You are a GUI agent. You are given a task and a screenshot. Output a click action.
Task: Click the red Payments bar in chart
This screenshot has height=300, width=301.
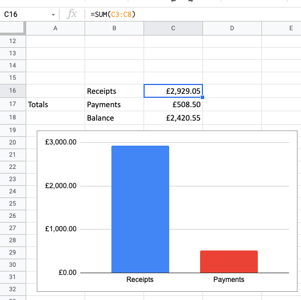tap(229, 262)
